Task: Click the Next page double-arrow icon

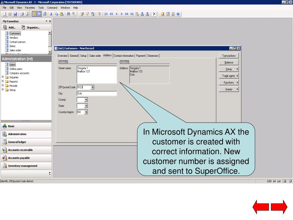Action: point(127,14)
